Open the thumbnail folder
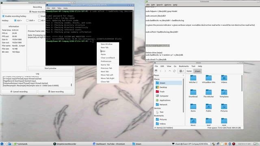This screenshot has height=146, width=260. click(193, 94)
